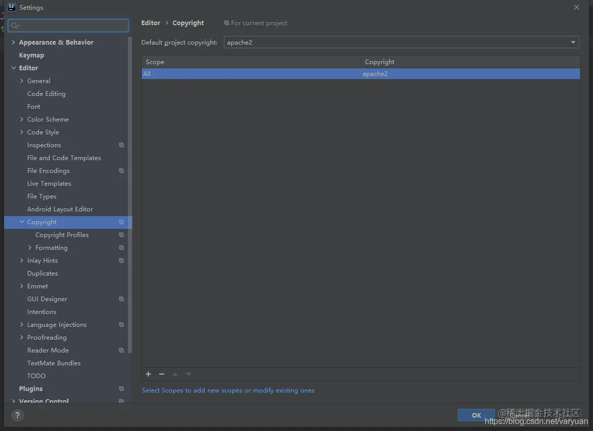Click project-level icon beside Formatting
The width and height of the screenshot is (593, 431).
[121, 248]
